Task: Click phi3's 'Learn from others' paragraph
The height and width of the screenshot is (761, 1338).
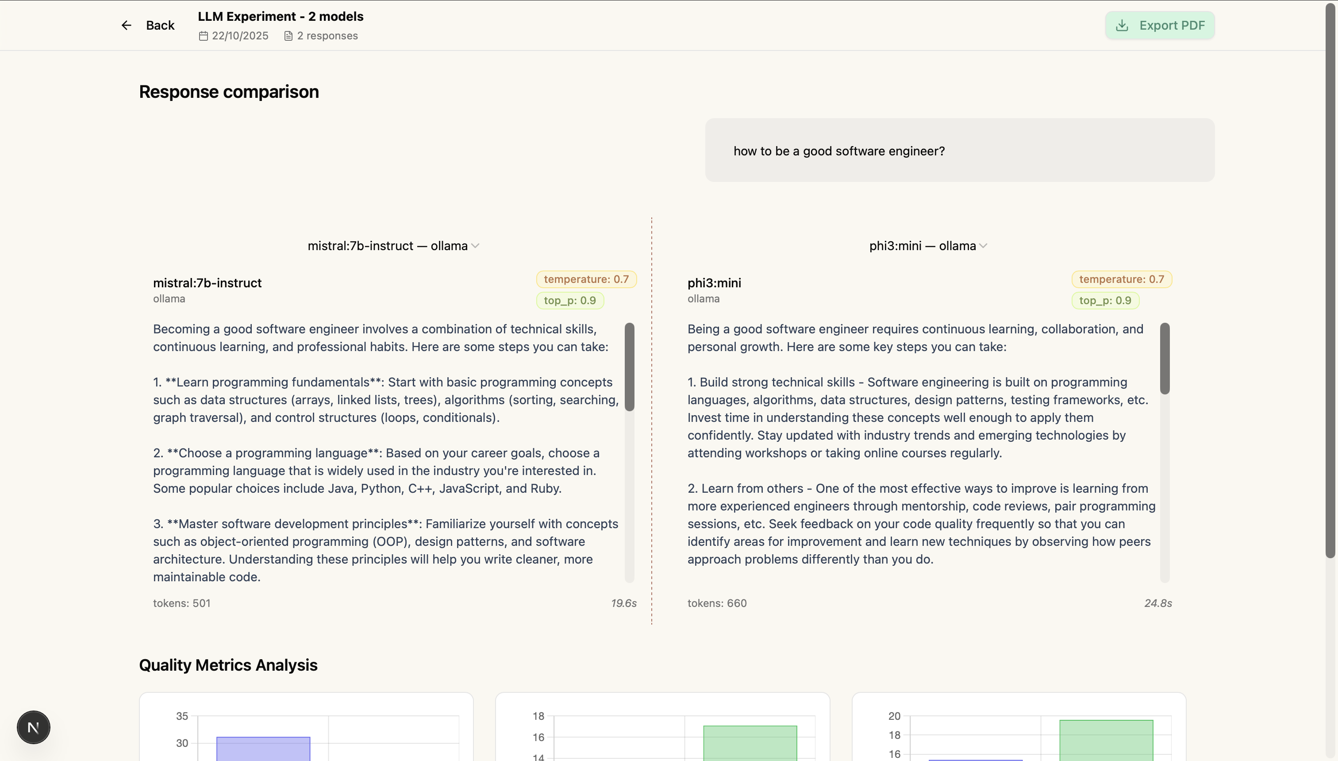Action: coord(921,524)
